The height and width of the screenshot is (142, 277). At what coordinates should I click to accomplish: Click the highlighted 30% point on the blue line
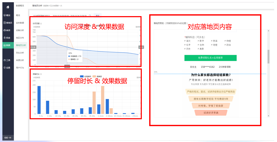(x=67, y=47)
